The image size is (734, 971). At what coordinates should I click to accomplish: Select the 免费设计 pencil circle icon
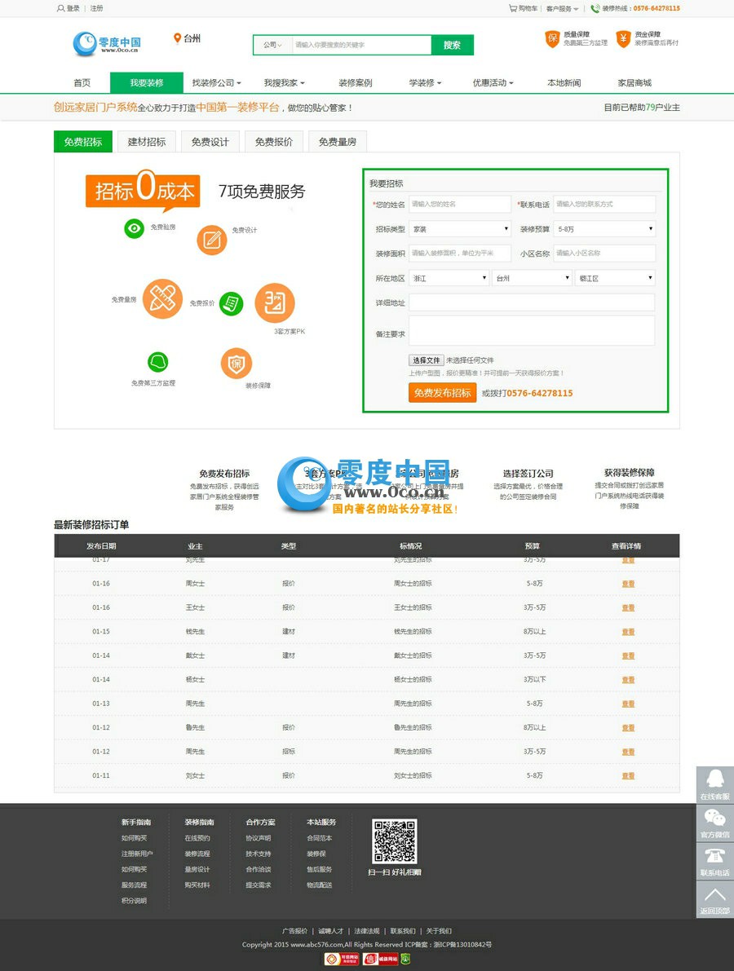click(x=212, y=241)
